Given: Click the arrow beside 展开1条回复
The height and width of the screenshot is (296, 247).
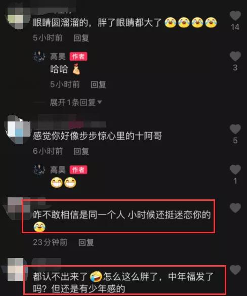Looking at the screenshot, I should [x=100, y=102].
